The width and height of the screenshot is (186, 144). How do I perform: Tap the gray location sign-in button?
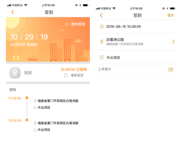pyautogui.click(x=15, y=73)
